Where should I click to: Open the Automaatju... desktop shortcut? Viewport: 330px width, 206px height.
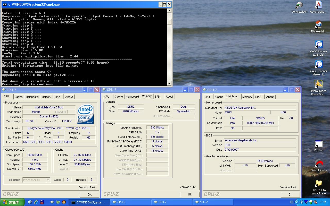319,7
